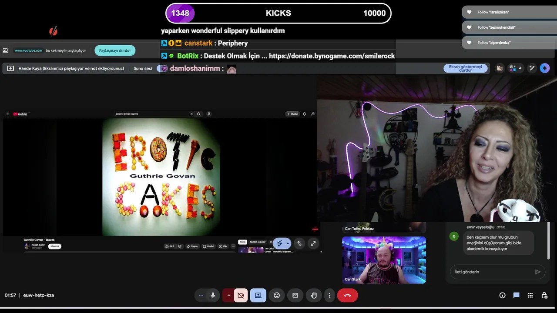Click the www.youtube.com sharing tab label
Screen dimensions: 557x313
[29, 50]
